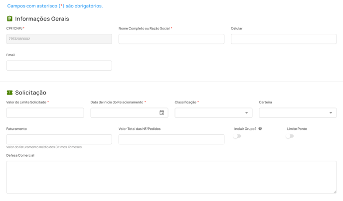Open the calendar date picker icon
Viewport: 343px width, 201px height.
(162, 113)
